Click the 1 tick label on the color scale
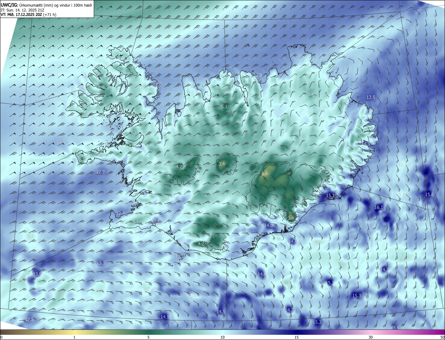 [74, 337]
